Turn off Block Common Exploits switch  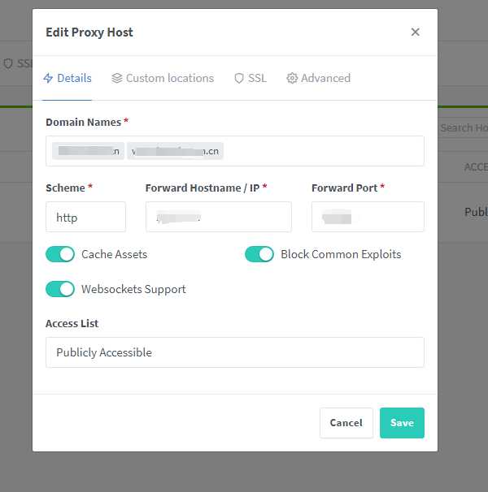[259, 254]
